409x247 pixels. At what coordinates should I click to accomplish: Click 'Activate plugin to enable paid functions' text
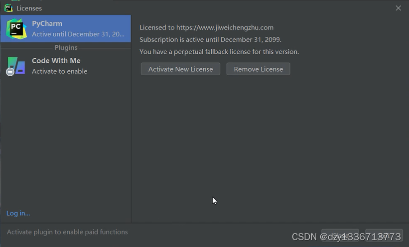(67, 232)
